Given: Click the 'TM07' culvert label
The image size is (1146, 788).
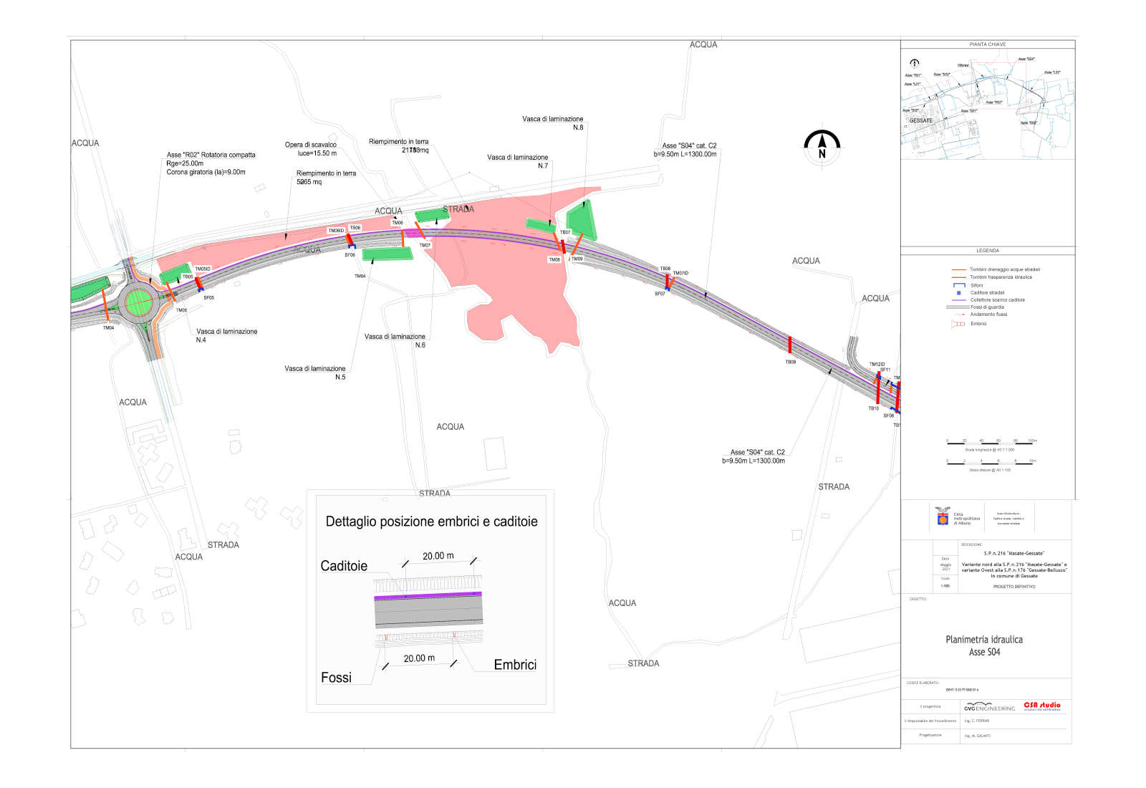Looking at the screenshot, I should 425,246.
